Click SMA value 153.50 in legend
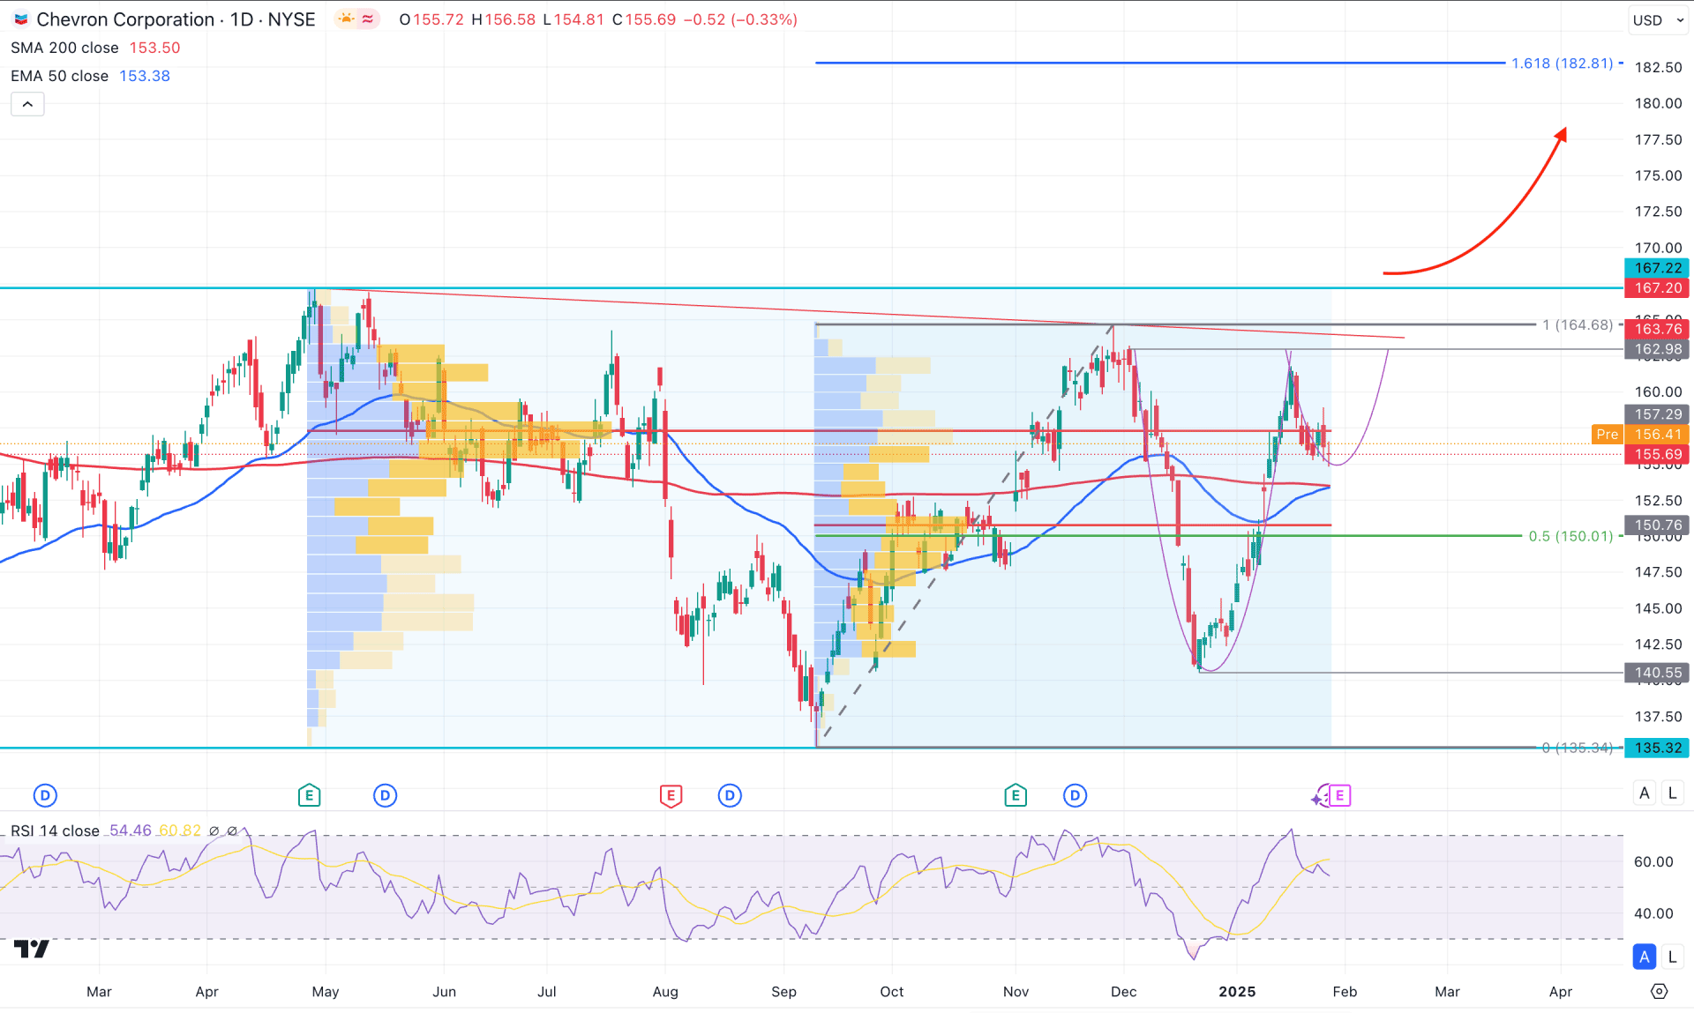Viewport: 1694px width, 1013px height. 154,48
